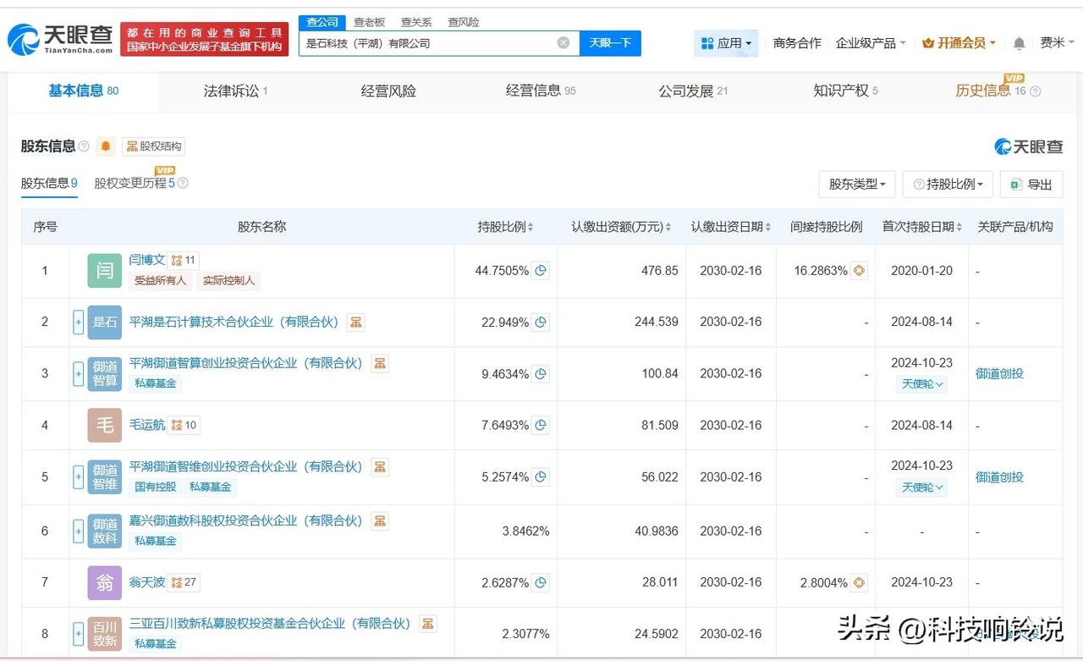The image size is (1083, 661).
Task: Click the 天眼一下 search button
Action: pyautogui.click(x=610, y=43)
